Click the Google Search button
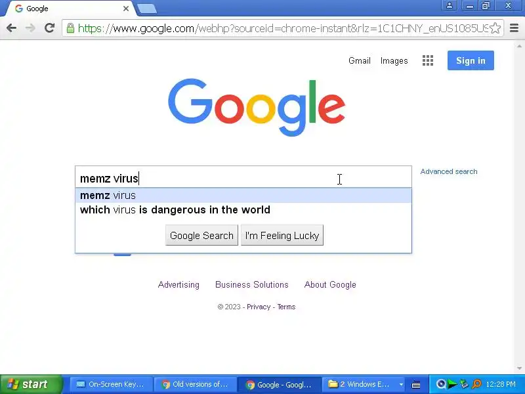The width and height of the screenshot is (525, 394). (x=201, y=235)
